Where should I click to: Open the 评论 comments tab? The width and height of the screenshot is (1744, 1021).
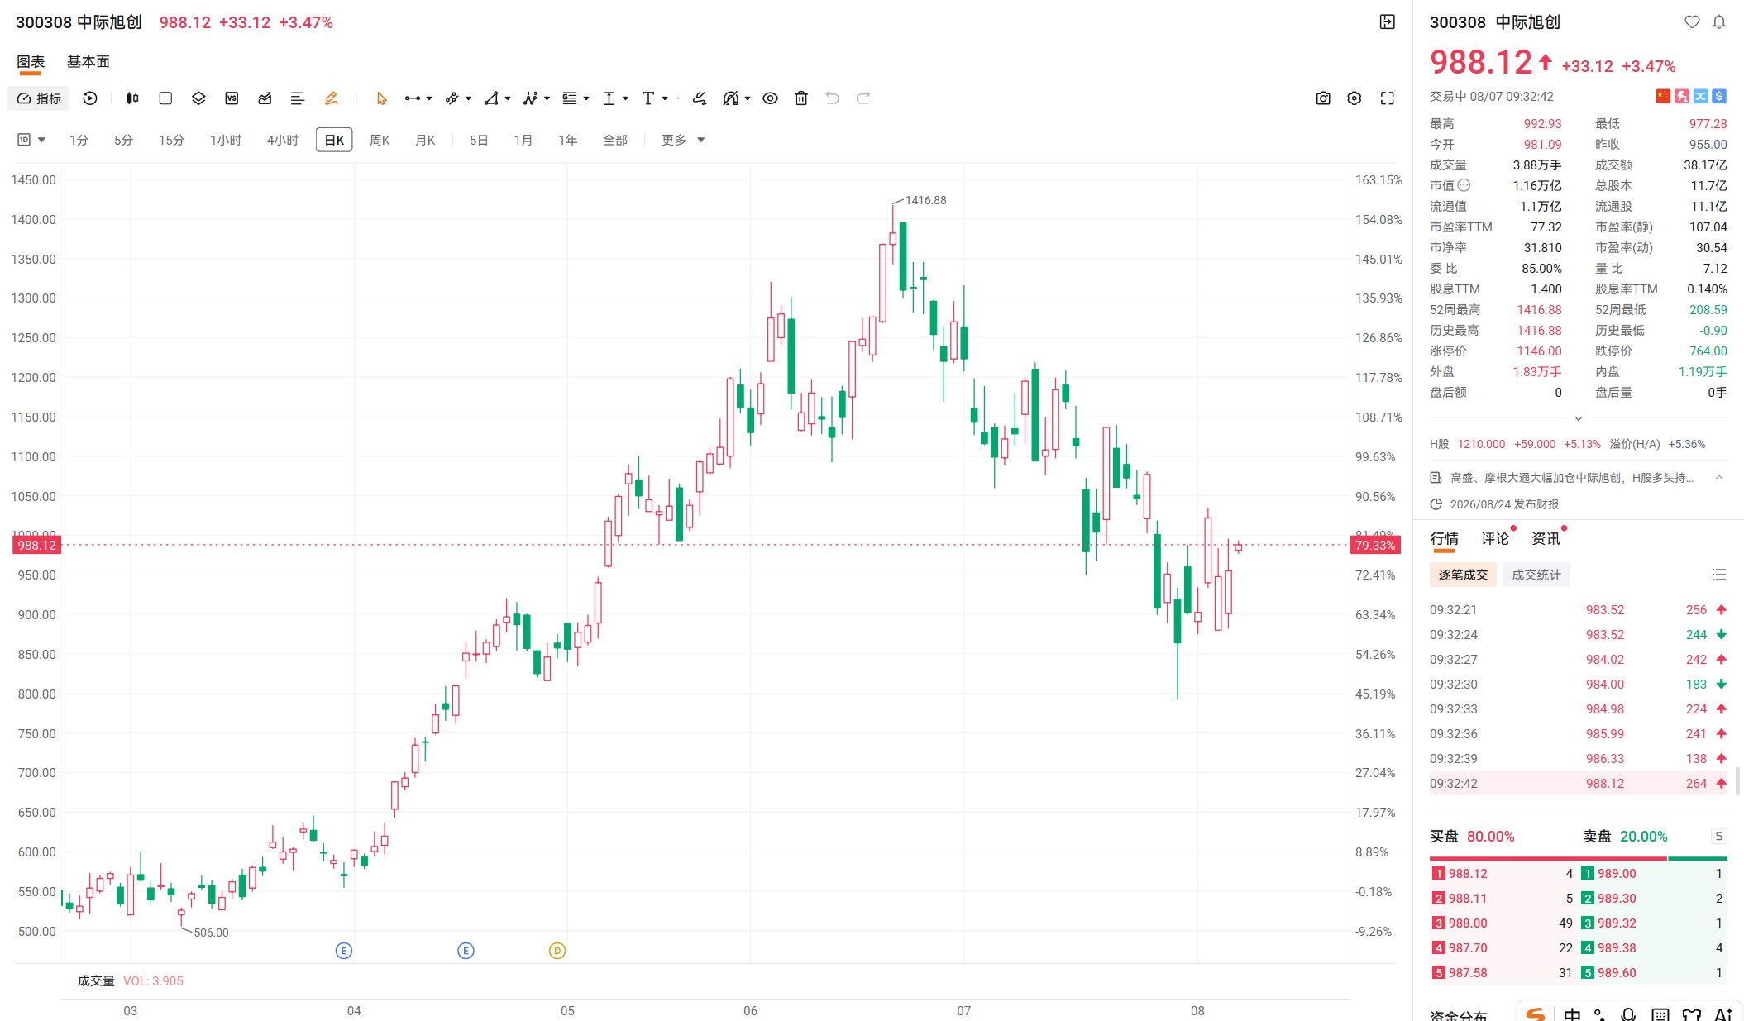click(1495, 539)
